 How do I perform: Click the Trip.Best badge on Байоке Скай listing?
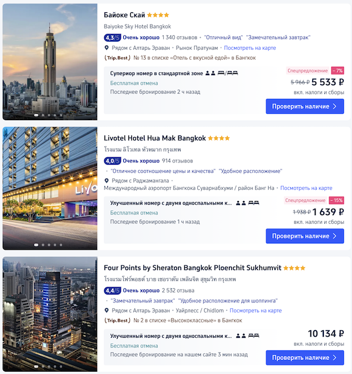pyautogui.click(x=117, y=57)
